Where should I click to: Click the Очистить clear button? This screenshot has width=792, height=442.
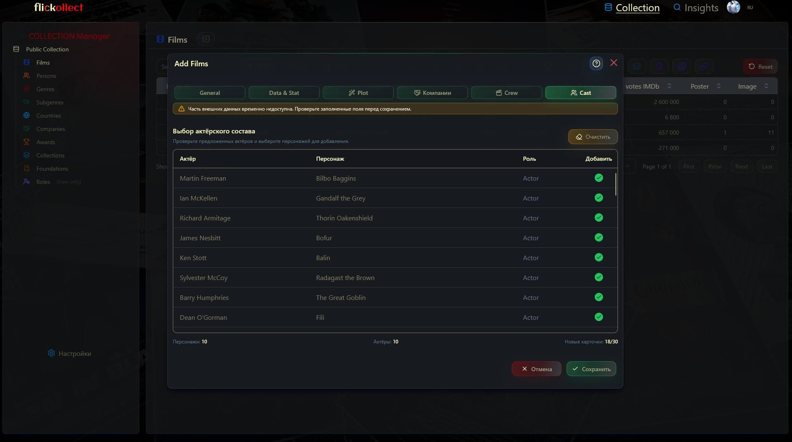point(593,137)
